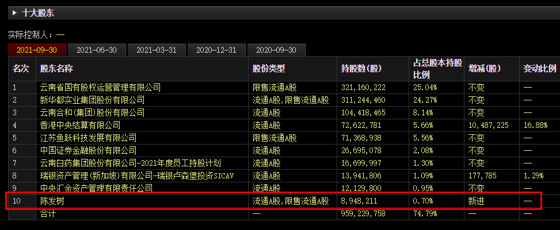This screenshot has height=230, width=560.
Task: Click the 25.04% share percentage
Action: [425, 87]
